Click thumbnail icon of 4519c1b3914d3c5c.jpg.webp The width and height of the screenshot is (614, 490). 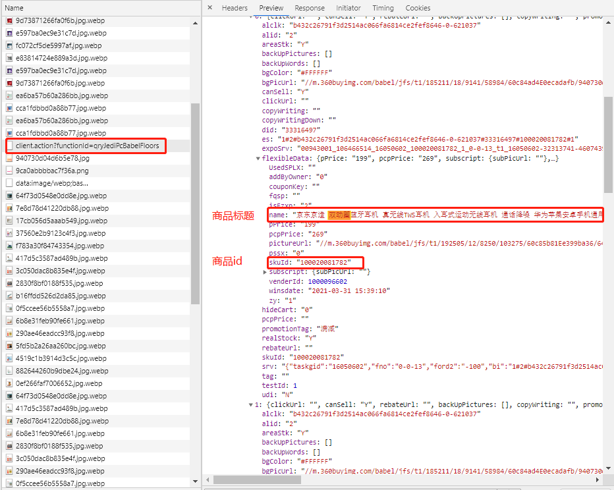click(9, 359)
